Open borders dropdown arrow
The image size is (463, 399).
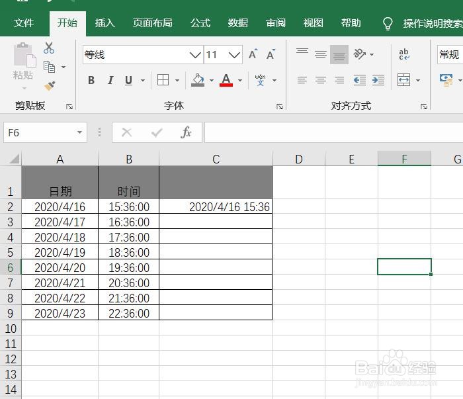pos(177,80)
